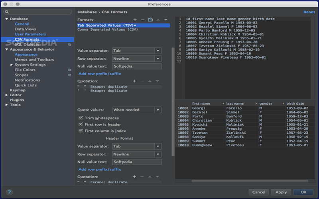Select Comma Separated Values (CSV) format
Viewport: 319px width, 199px height.
108,29
